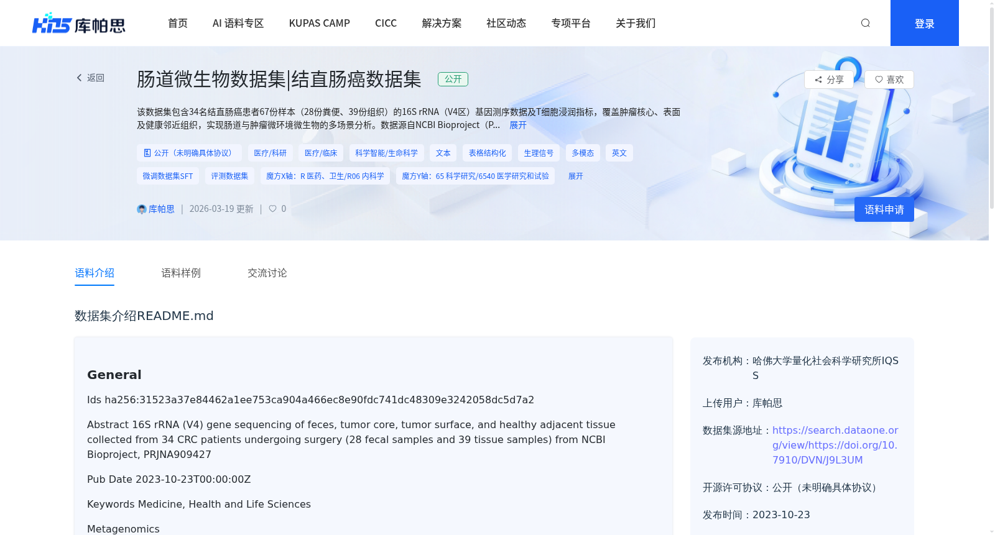995x535 pixels.
Task: Click the Keywords Medicine line
Action: pyautogui.click(x=199, y=504)
